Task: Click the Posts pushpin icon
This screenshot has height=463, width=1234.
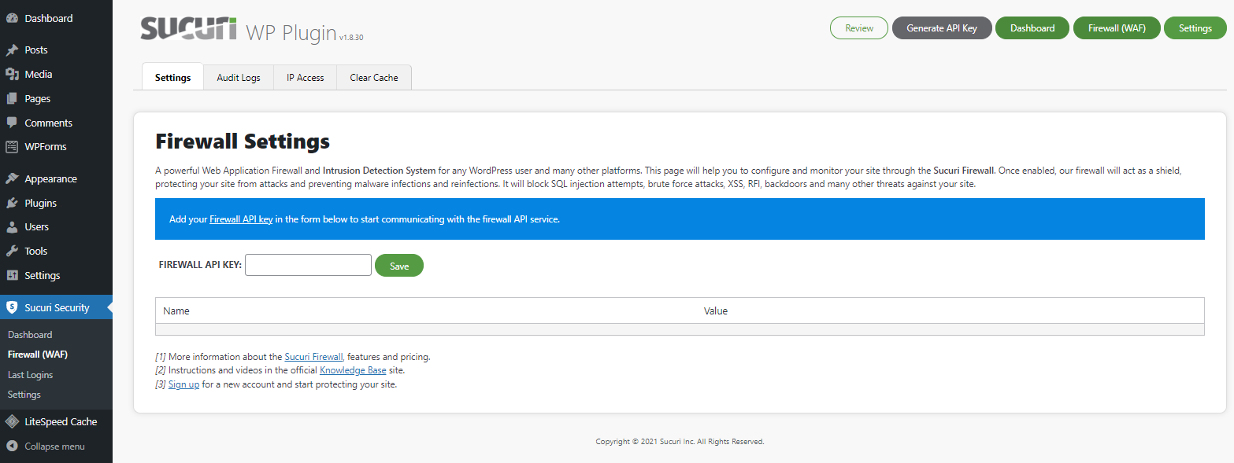Action: (12, 50)
